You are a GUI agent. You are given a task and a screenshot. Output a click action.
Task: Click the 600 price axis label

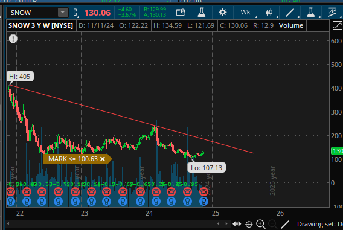pos(336,41)
